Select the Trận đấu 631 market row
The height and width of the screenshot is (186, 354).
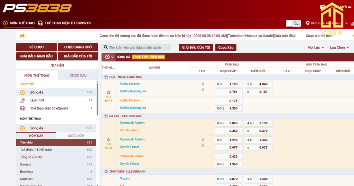point(56,142)
